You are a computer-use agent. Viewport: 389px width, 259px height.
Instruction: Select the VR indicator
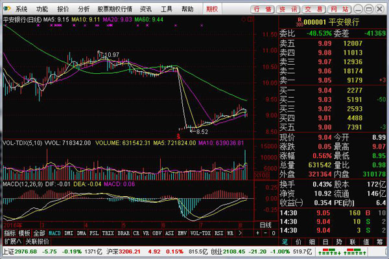(x=146, y=233)
